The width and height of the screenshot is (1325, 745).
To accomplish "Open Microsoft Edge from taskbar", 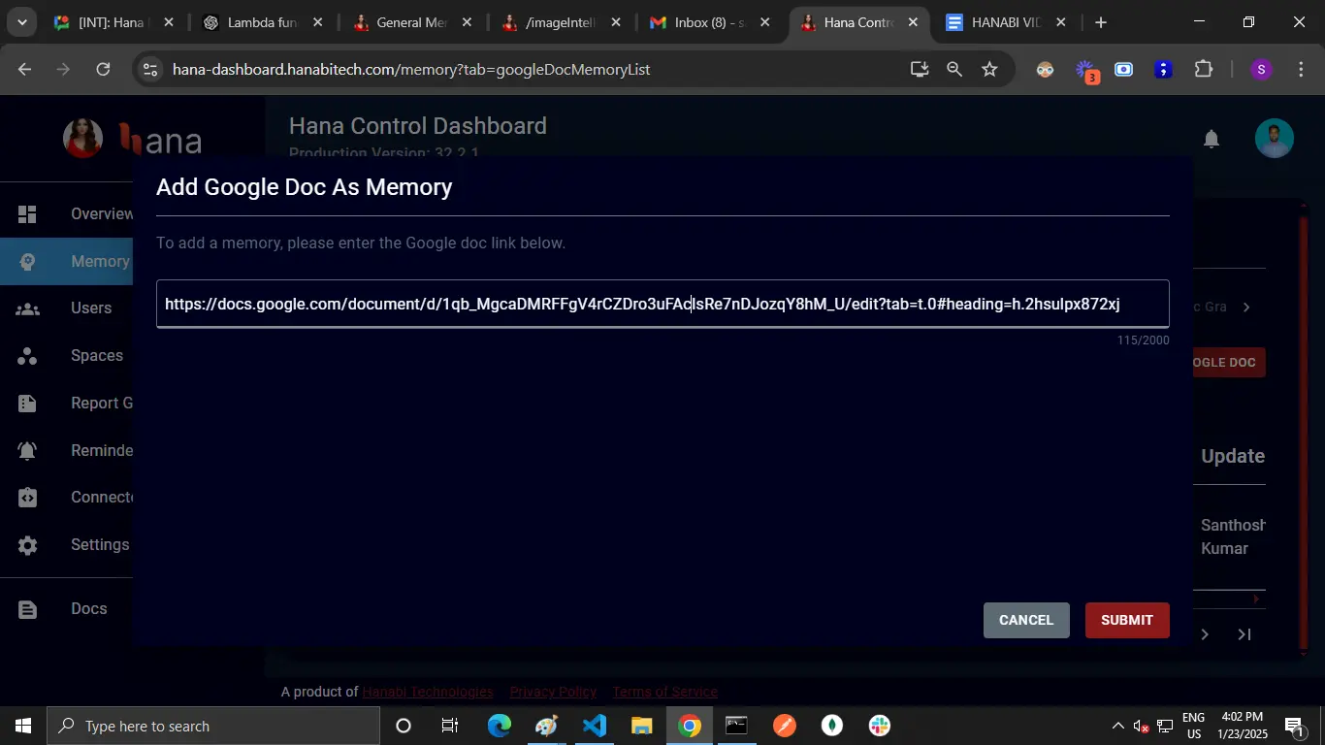I will pos(500,726).
